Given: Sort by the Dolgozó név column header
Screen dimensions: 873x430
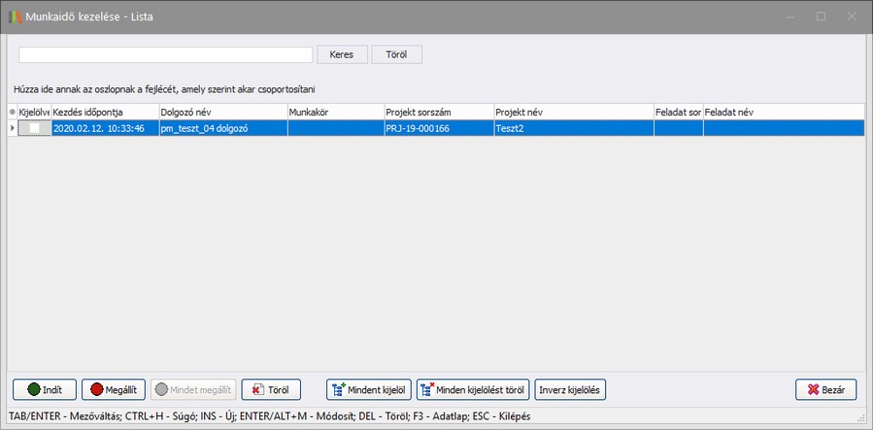Looking at the screenshot, I should 221,112.
